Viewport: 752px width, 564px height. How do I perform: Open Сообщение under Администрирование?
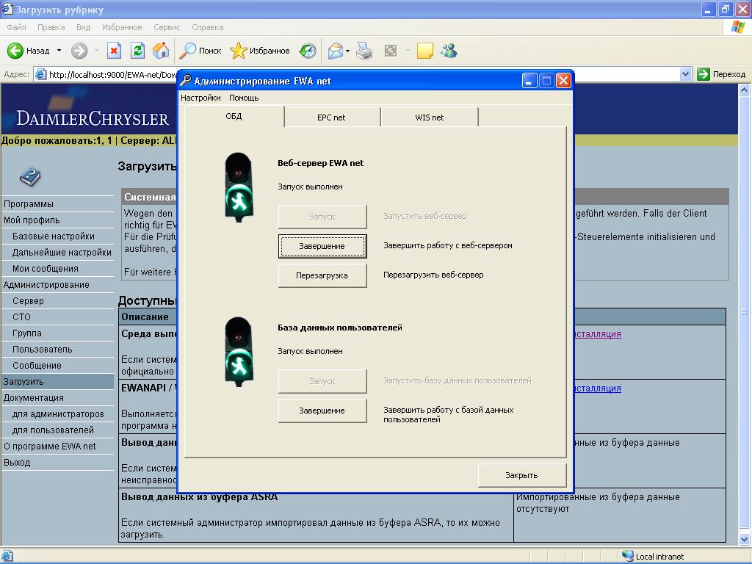point(37,366)
